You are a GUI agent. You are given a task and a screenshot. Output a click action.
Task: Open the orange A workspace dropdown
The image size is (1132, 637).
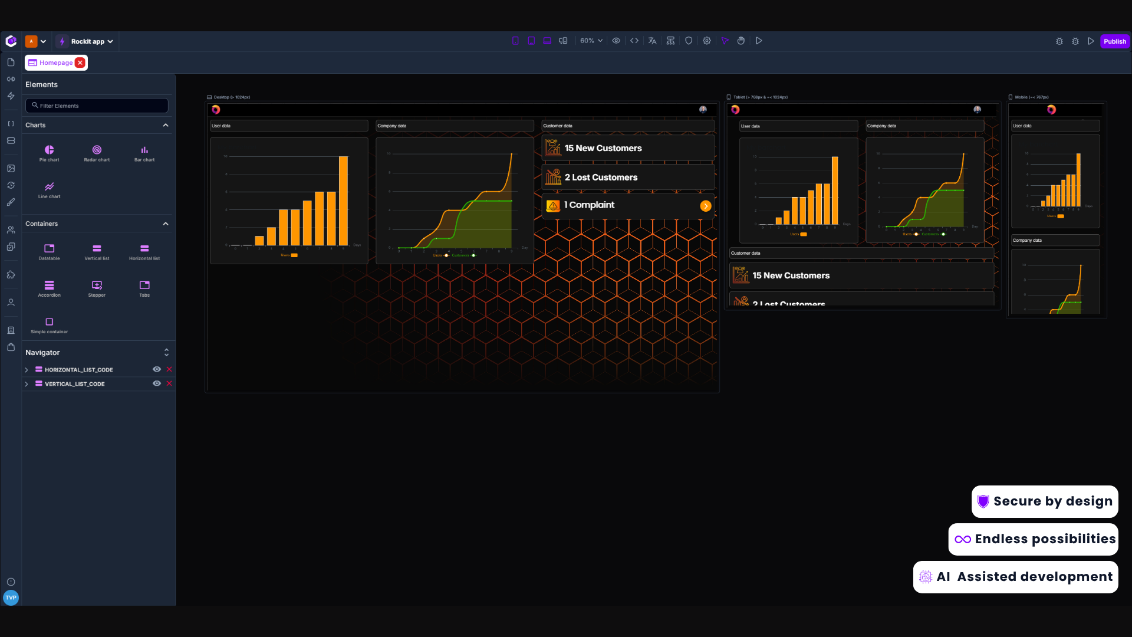point(35,41)
